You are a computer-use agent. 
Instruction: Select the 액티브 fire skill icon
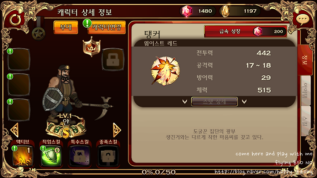click(x=22, y=156)
